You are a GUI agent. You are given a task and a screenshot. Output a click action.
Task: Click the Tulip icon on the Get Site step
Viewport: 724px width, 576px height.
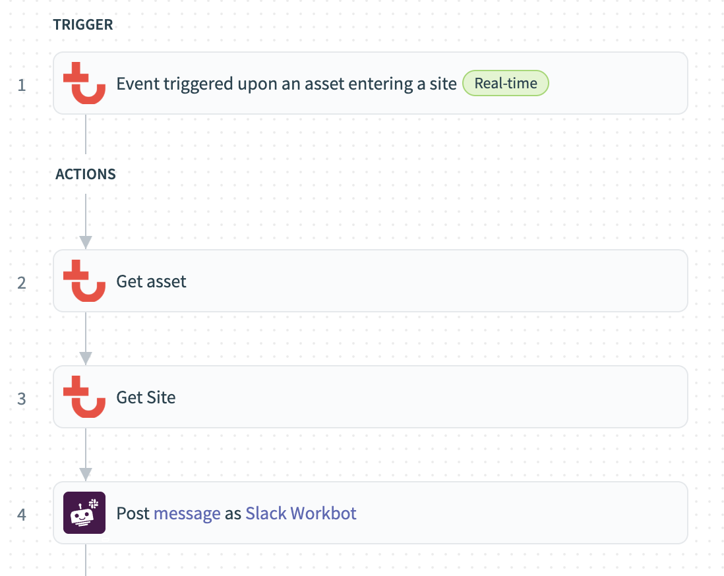pyautogui.click(x=84, y=397)
